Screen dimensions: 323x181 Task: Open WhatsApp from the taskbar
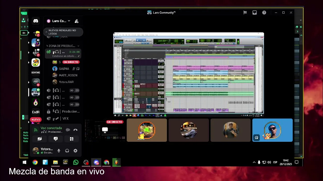pyautogui.click(x=76, y=162)
